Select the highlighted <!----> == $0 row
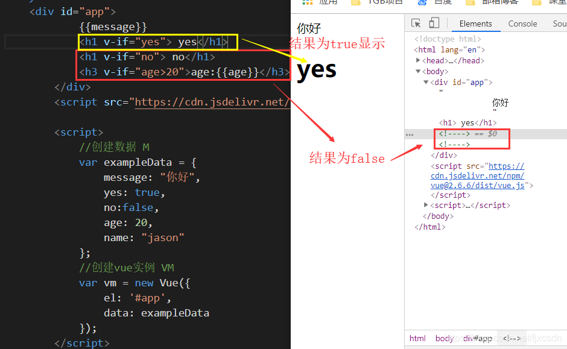The image size is (567, 349). (468, 134)
